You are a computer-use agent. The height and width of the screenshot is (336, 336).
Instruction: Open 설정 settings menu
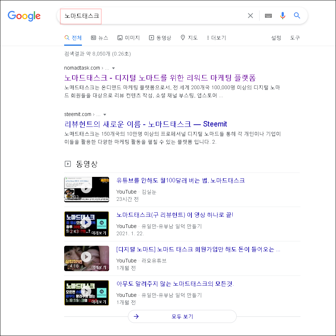276,38
